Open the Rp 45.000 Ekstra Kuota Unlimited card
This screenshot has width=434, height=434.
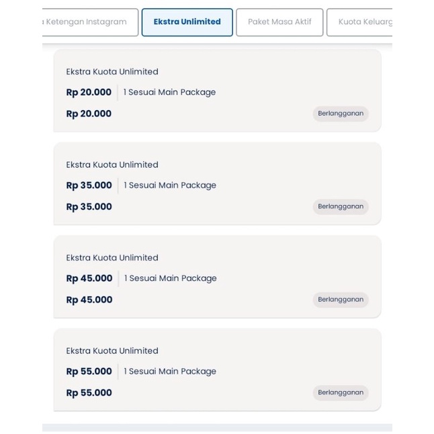pos(217,277)
